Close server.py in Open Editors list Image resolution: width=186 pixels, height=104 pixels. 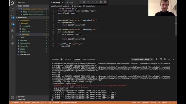click(x=19, y=9)
